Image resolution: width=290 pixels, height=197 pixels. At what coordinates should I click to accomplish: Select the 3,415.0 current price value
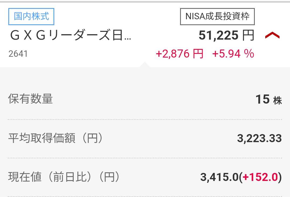click(219, 177)
